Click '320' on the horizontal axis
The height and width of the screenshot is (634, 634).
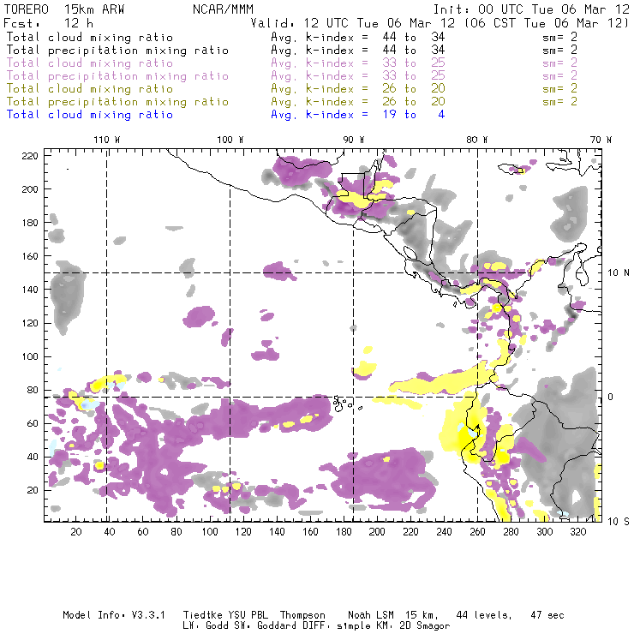(577, 532)
